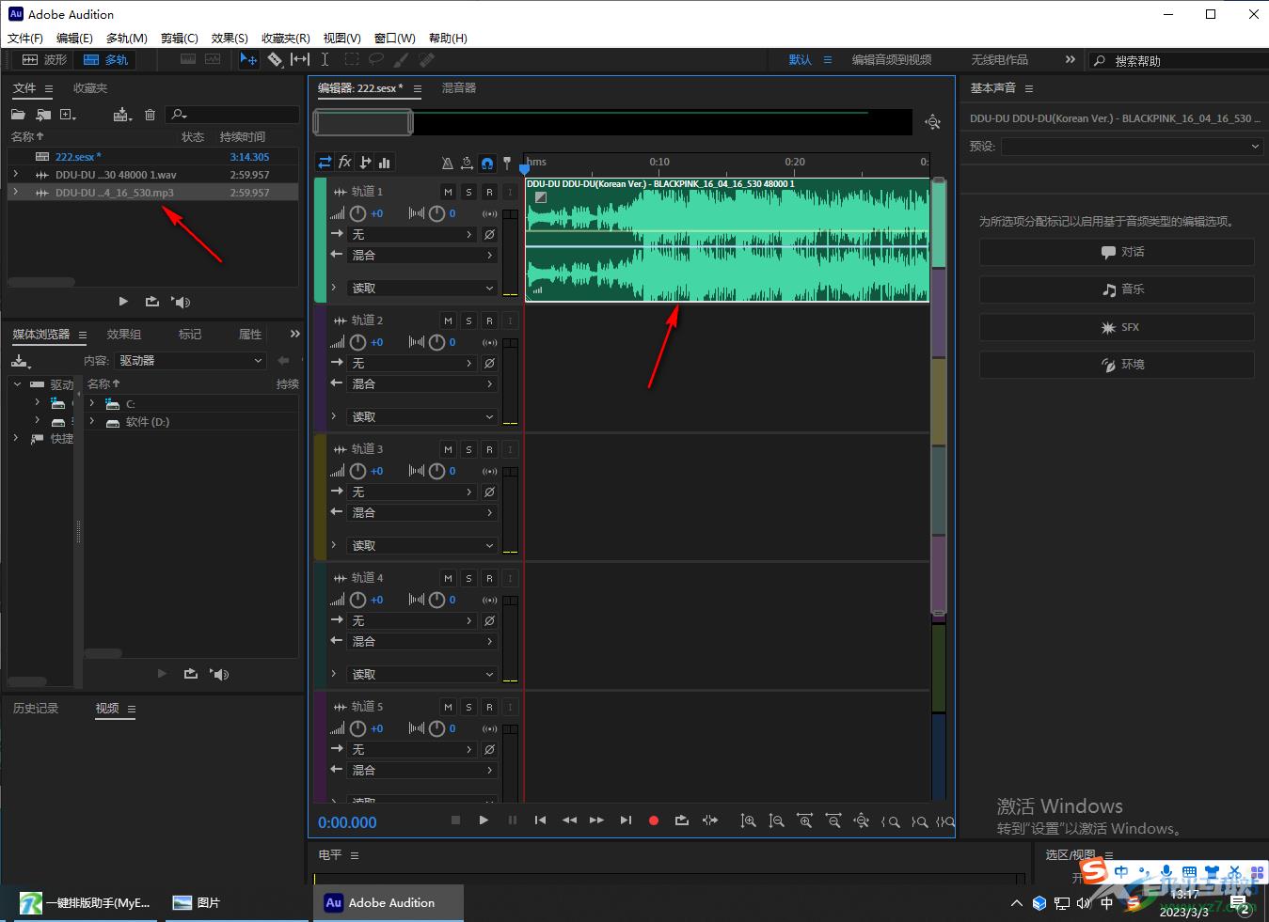Switch to the 混音器 tab

coord(459,88)
